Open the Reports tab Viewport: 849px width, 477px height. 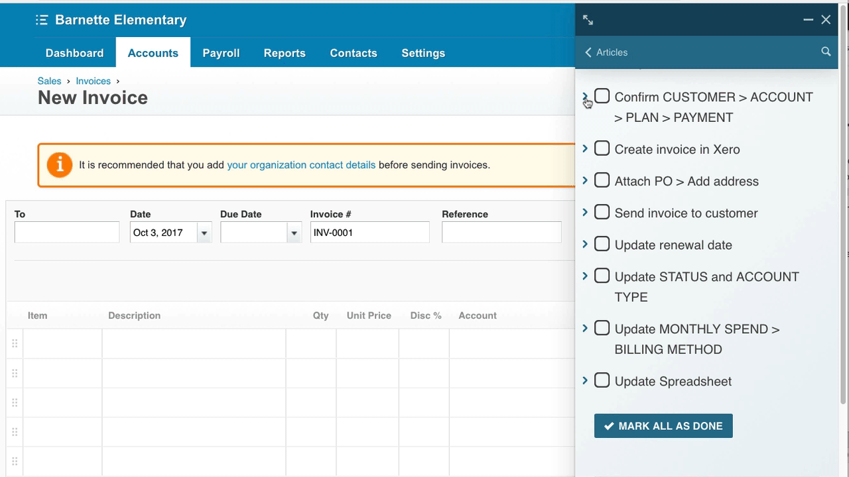pos(285,53)
